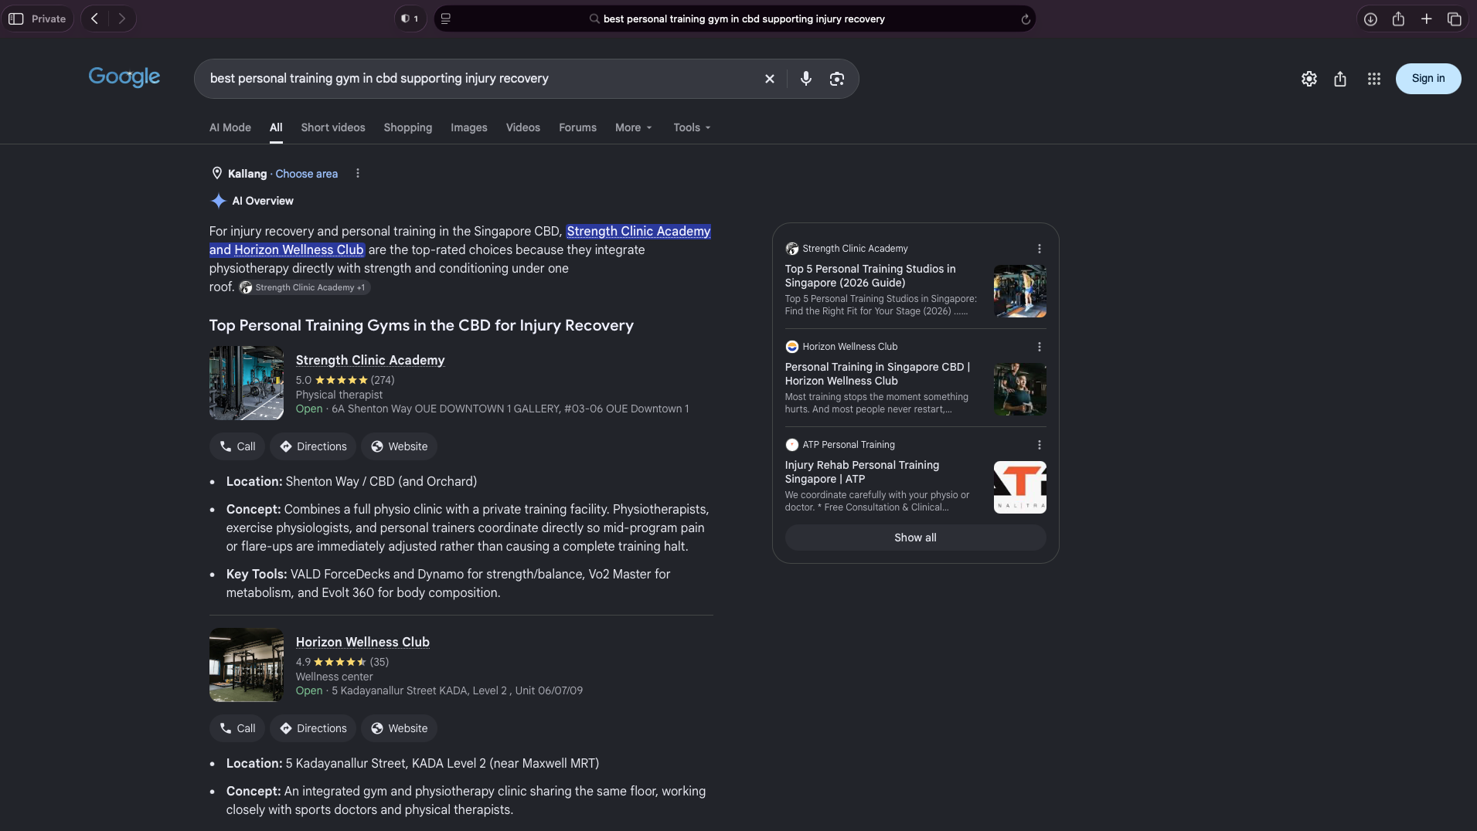The image size is (1477, 831).
Task: Open Strength Clinic Academy gym photo
Action: [x=246, y=383]
